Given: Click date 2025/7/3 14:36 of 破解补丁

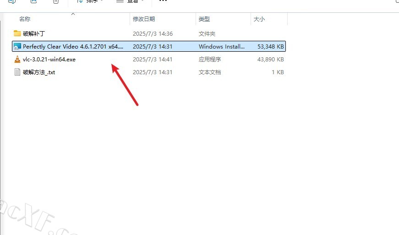Looking at the screenshot, I should [153, 34].
